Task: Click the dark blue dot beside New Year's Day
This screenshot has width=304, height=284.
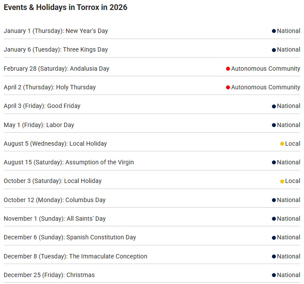Action: coord(274,31)
